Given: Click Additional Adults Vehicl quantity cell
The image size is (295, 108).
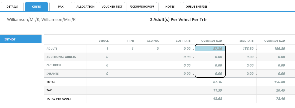Looking at the screenshot, I should (x=99, y=57).
